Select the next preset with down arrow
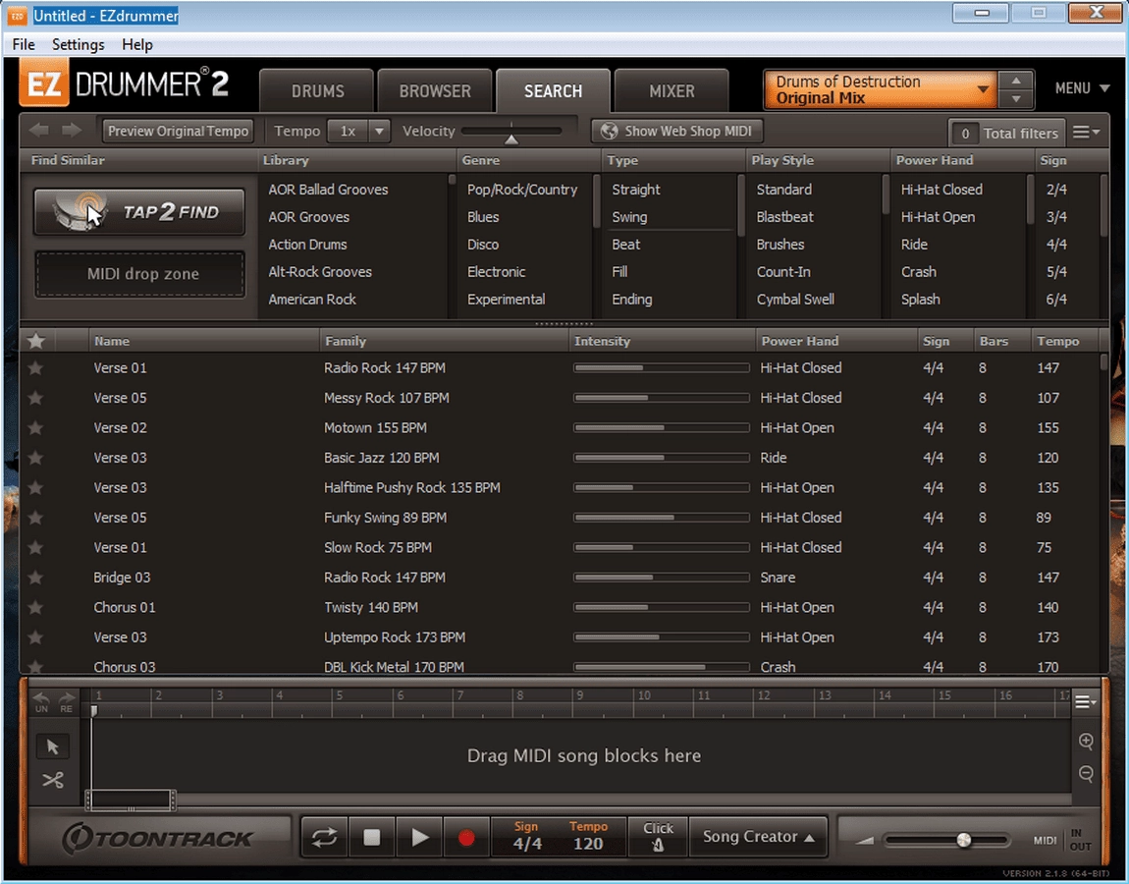 1016,98
